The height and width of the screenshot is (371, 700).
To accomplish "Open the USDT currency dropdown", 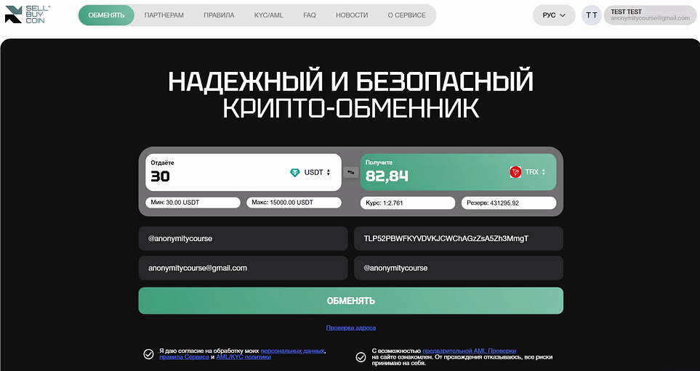I will pyautogui.click(x=310, y=173).
